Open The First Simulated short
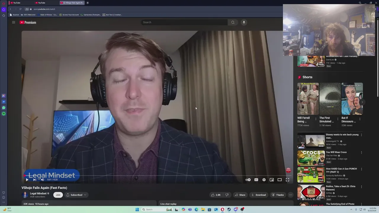379x213 pixels. point(330,99)
